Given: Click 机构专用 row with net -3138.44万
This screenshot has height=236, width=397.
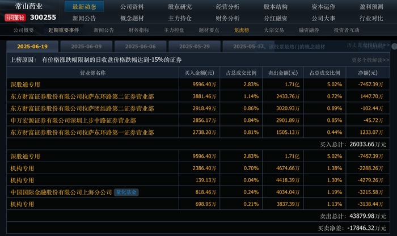Looking at the screenshot, I should [x=198, y=204].
